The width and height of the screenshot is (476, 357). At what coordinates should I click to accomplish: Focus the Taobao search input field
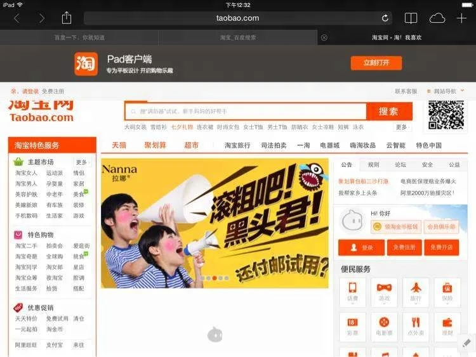[x=246, y=112]
